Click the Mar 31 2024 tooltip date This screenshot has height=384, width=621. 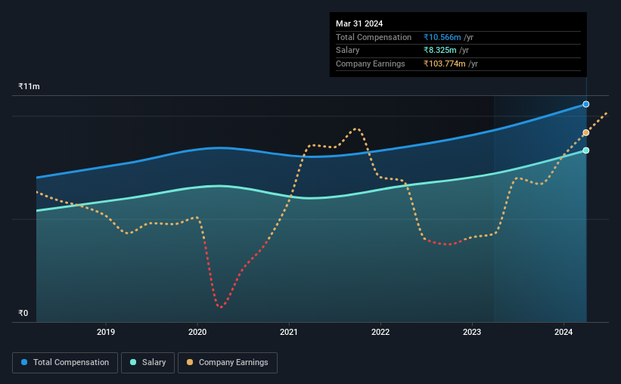(359, 23)
